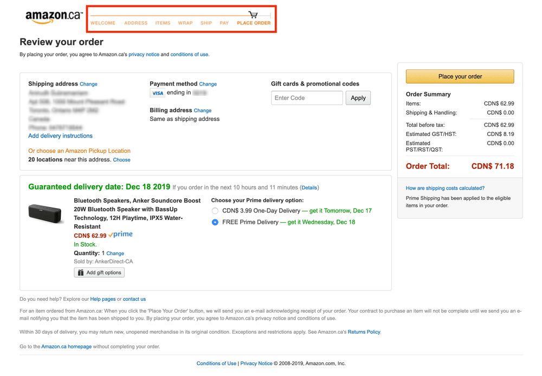Select CDN$ 3.99 One-Day Delivery option
This screenshot has height=376, width=542.
(215, 211)
